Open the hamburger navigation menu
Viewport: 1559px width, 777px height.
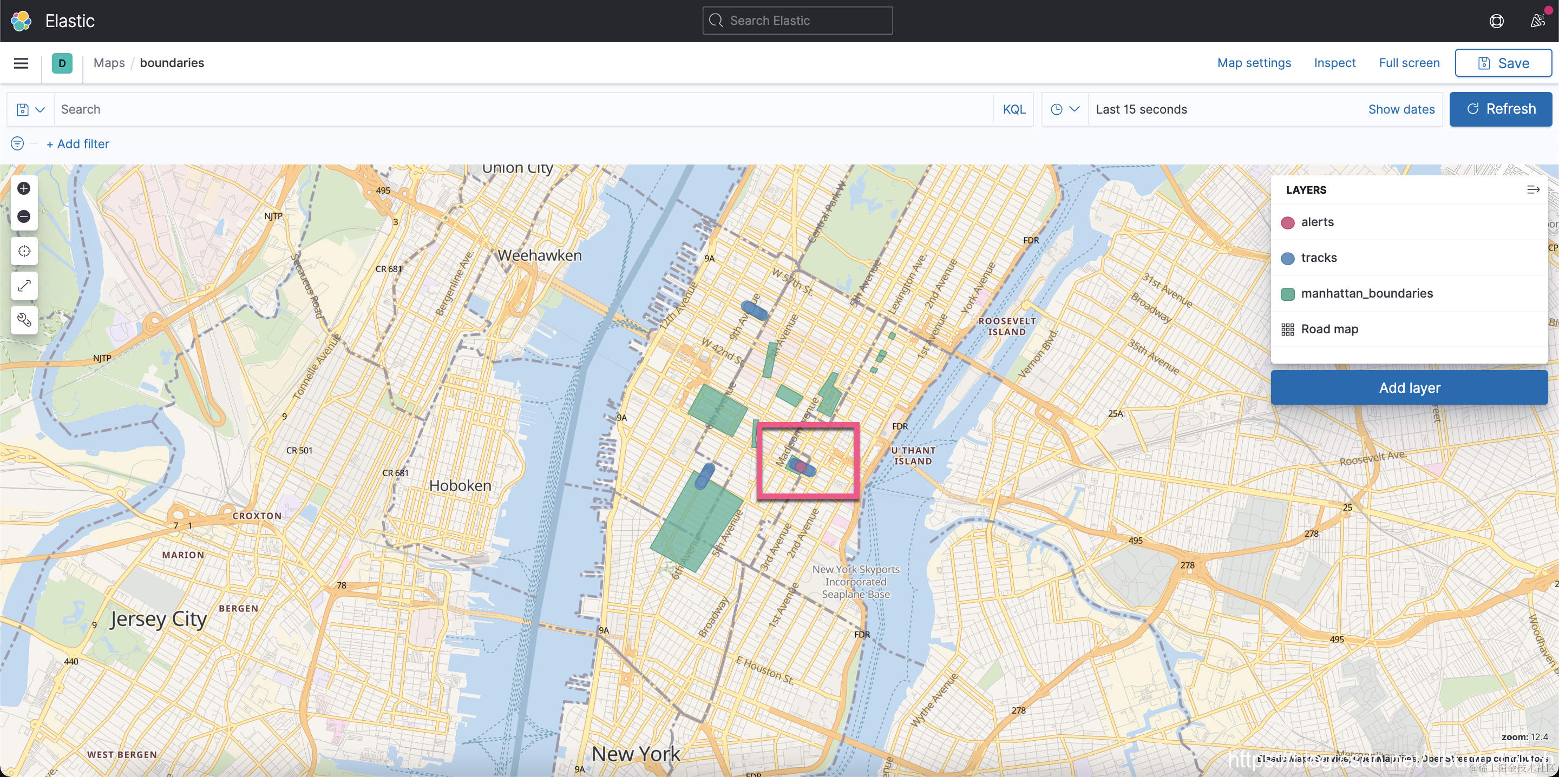[21, 63]
